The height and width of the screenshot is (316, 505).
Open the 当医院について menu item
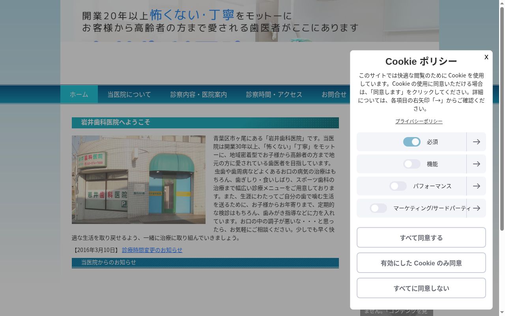point(129,94)
